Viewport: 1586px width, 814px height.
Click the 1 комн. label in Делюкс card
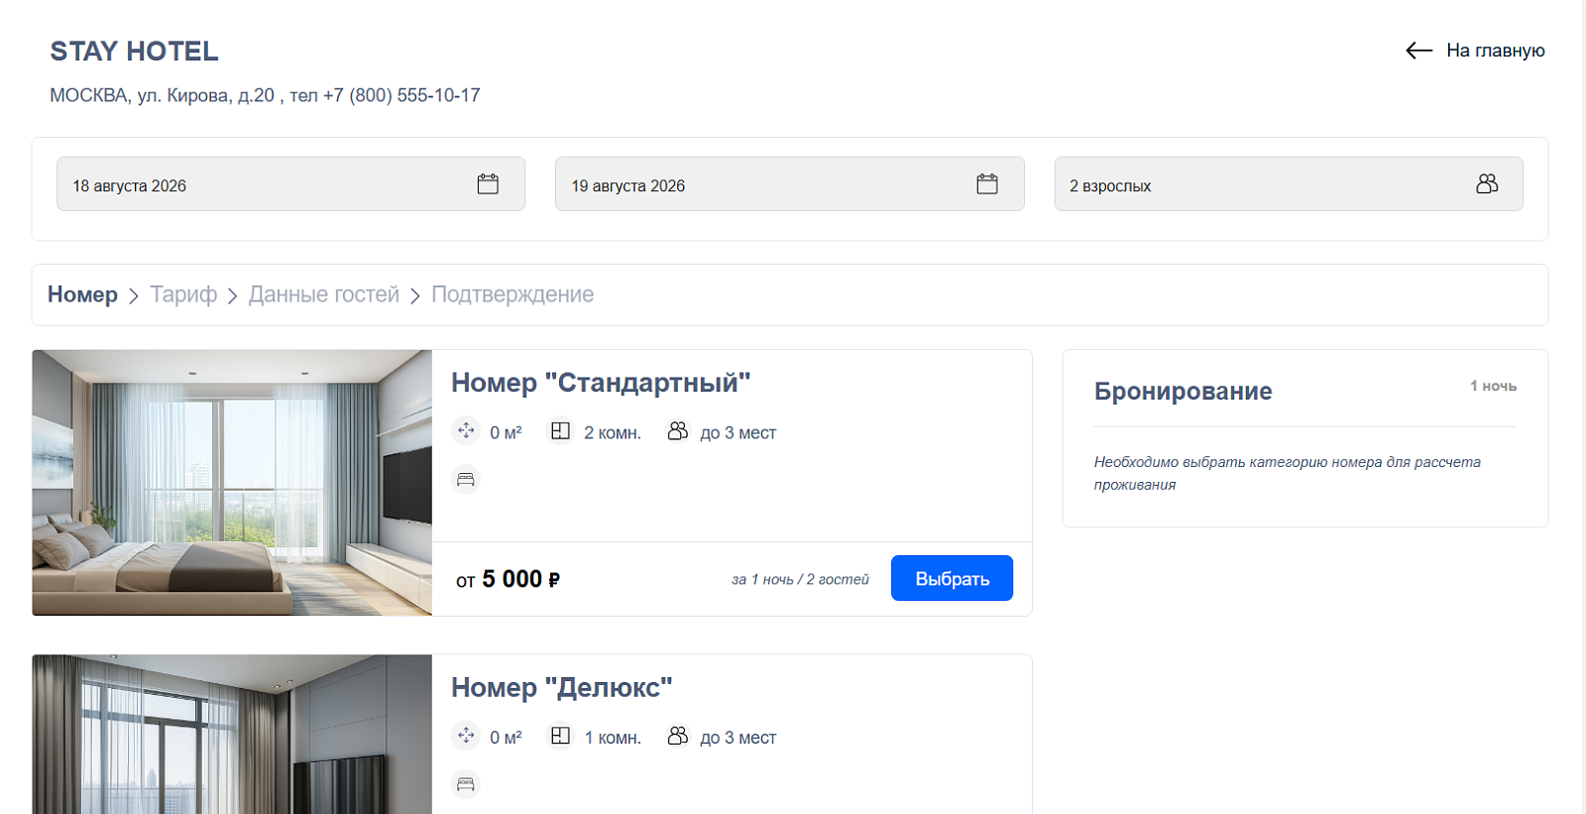point(613,738)
